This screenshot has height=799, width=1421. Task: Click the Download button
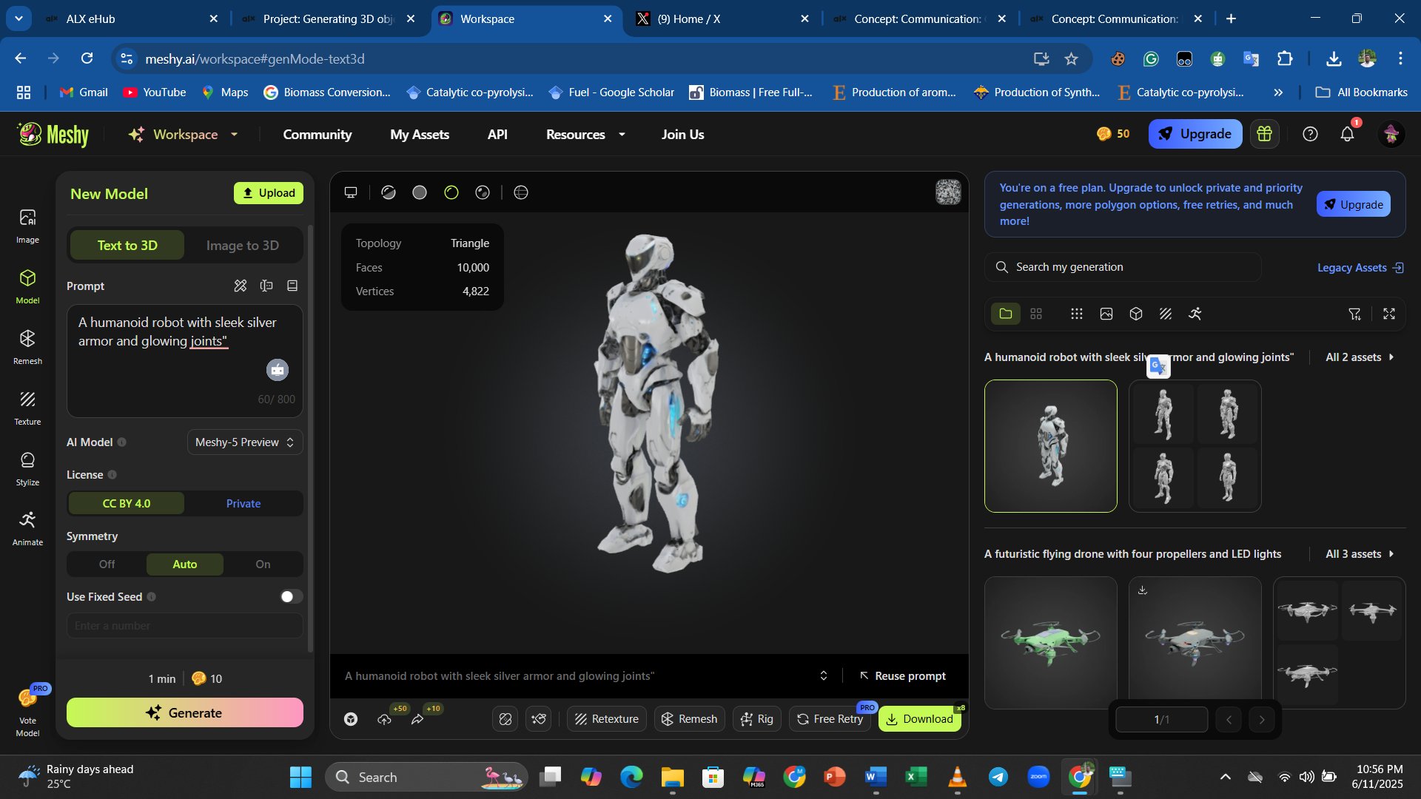919,719
